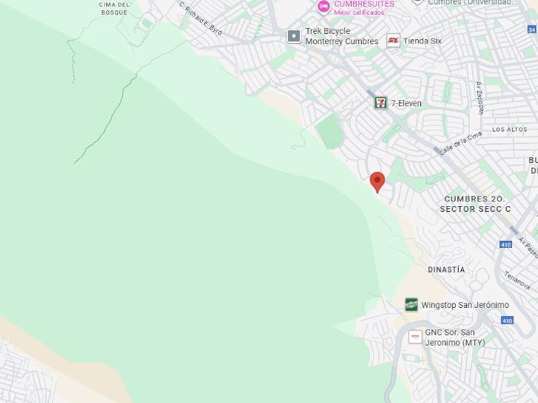Image resolution: width=538 pixels, height=403 pixels.
Task: Click the lower route 410 shield
Action: click(507, 320)
